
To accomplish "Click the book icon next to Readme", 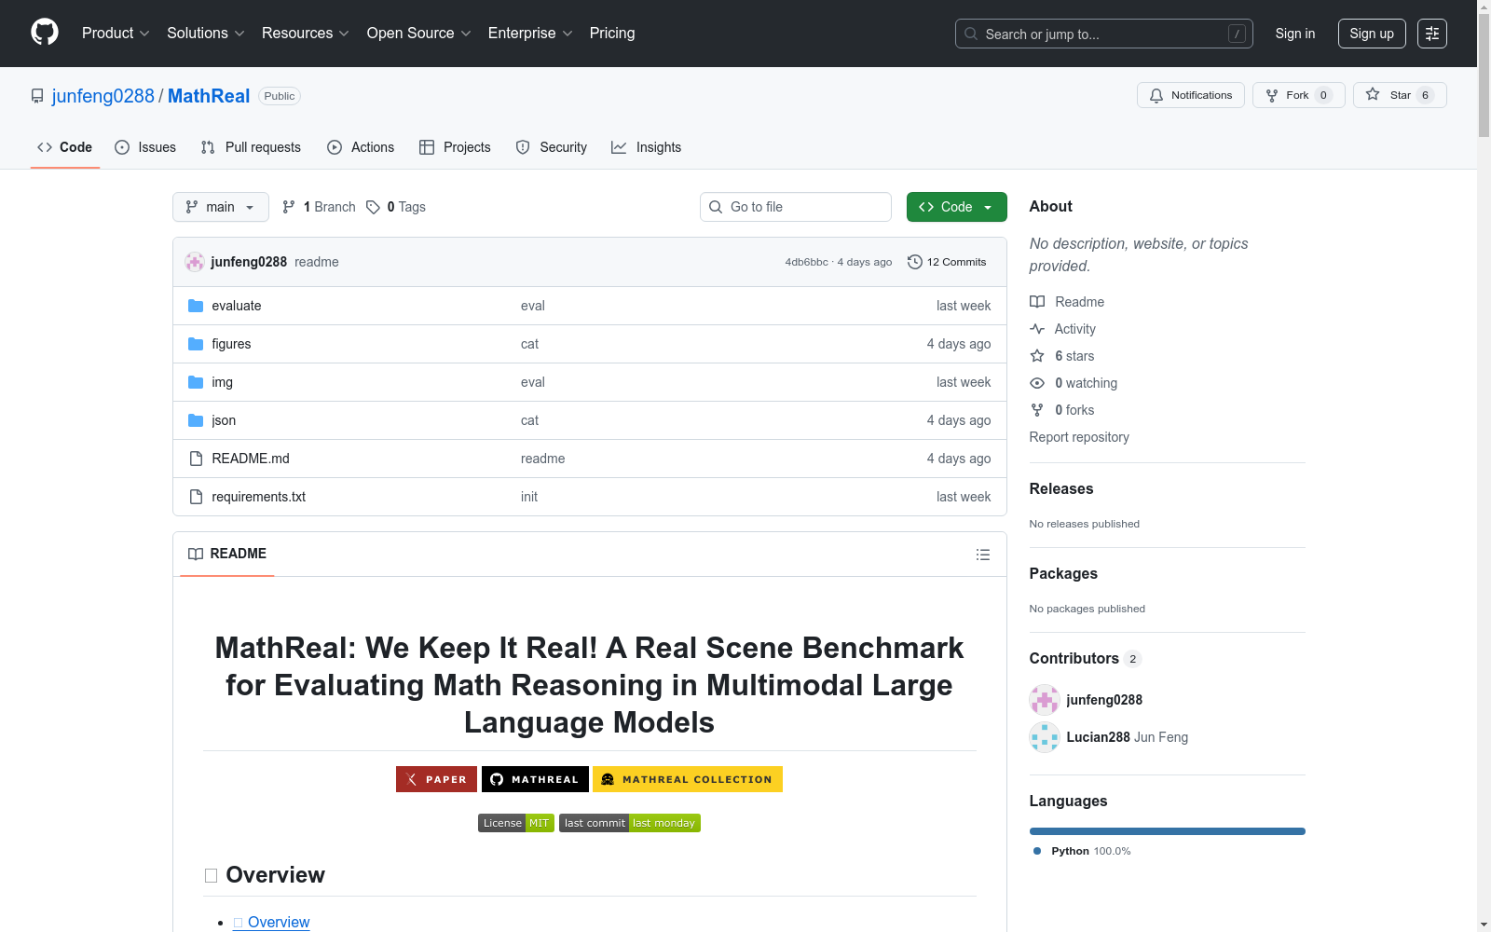I will [x=1037, y=302].
